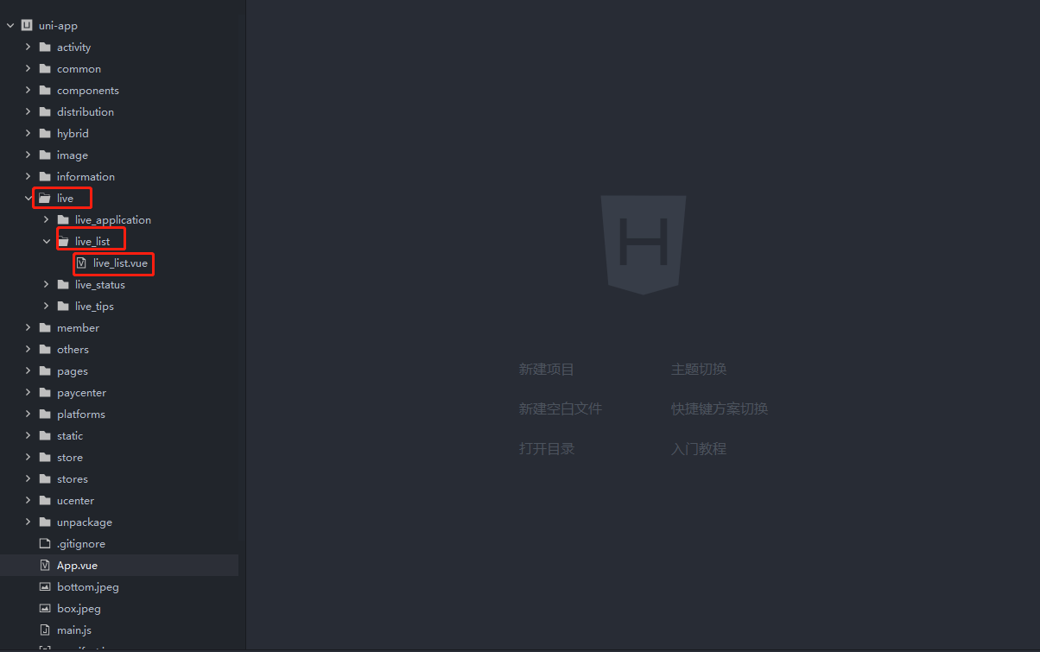Screen dimensions: 1040x652
Task: Click the live_tips folder icon
Action: (x=63, y=307)
